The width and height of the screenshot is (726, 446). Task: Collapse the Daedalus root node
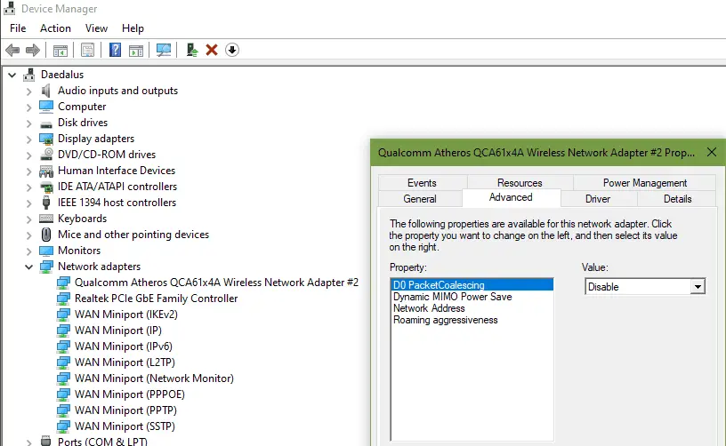12,75
